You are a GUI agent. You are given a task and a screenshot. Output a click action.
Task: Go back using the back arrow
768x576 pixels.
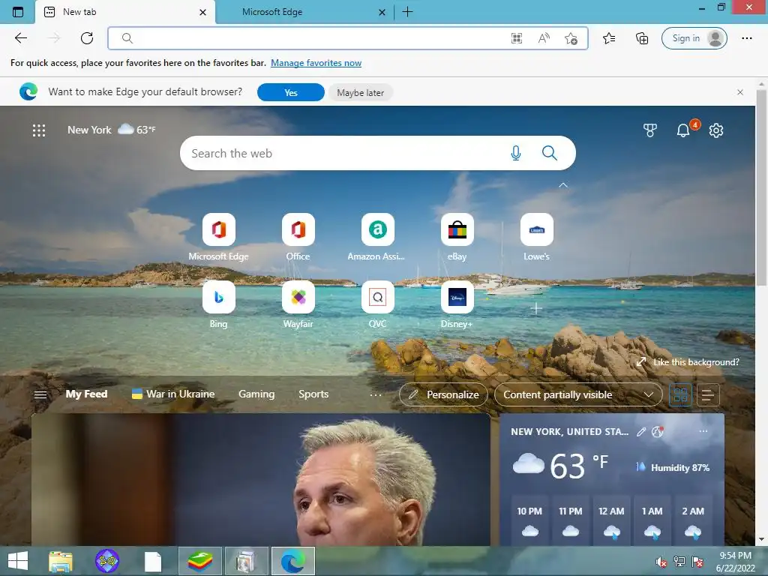[21, 38]
